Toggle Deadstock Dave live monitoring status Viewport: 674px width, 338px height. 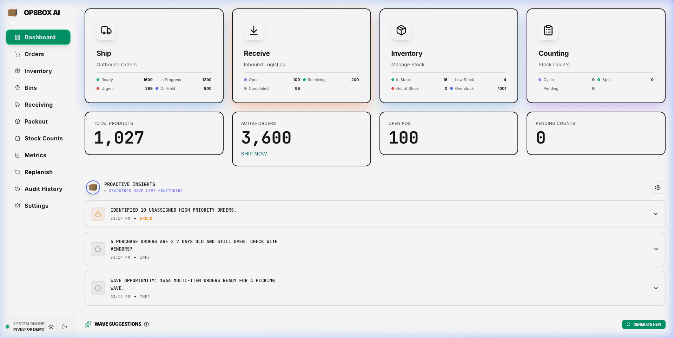[105, 191]
